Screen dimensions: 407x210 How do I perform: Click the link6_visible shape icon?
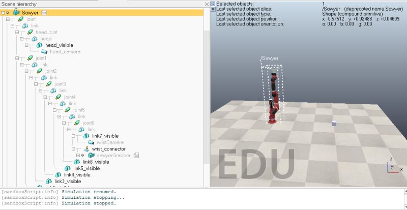pyautogui.click(x=77, y=162)
